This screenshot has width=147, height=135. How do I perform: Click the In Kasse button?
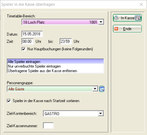[127, 18]
